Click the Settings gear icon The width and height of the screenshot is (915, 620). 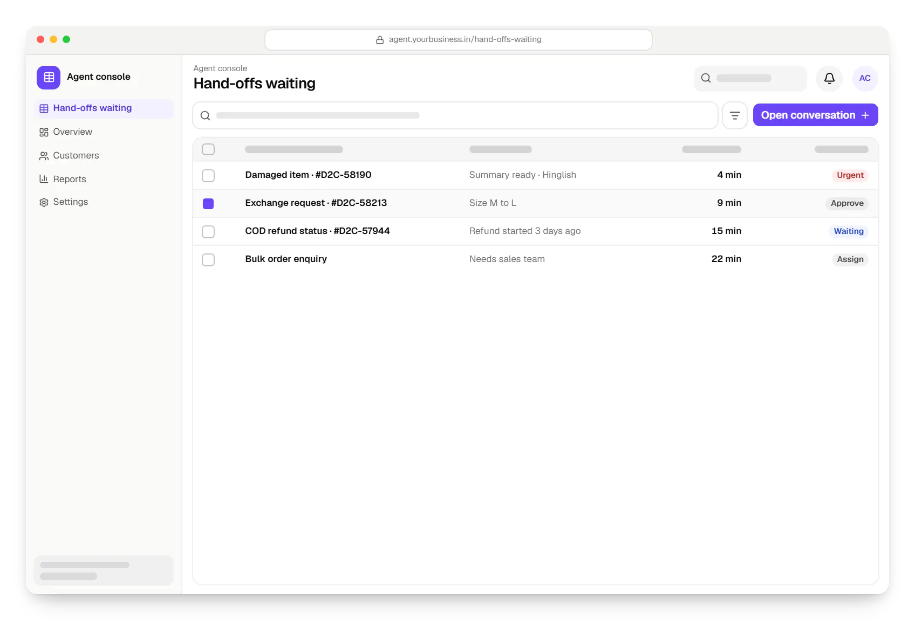pos(44,202)
